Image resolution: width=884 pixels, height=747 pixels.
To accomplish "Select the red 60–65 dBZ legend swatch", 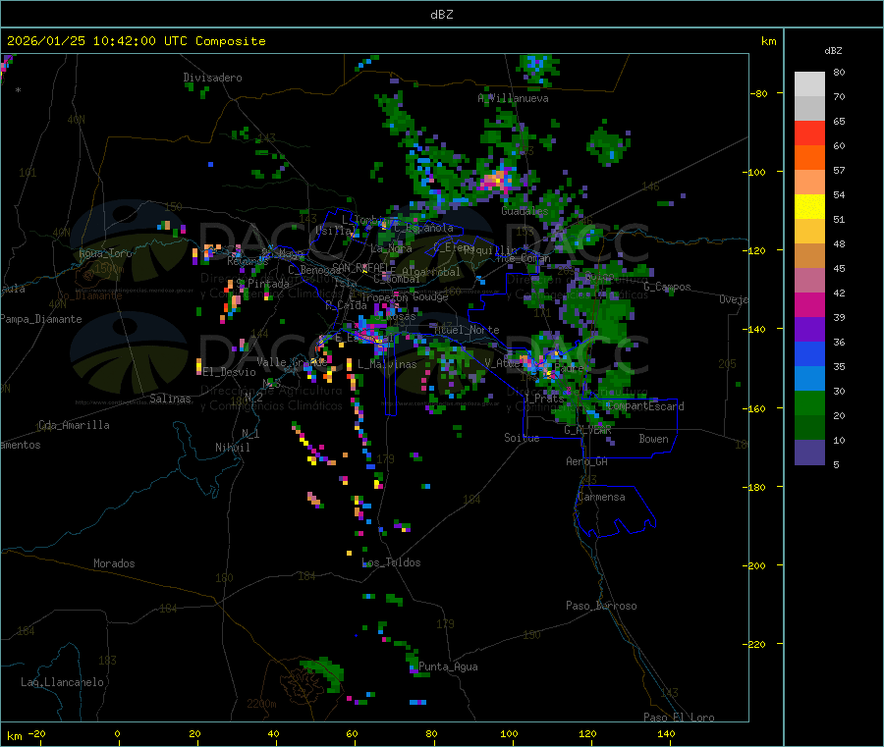I will click(809, 133).
